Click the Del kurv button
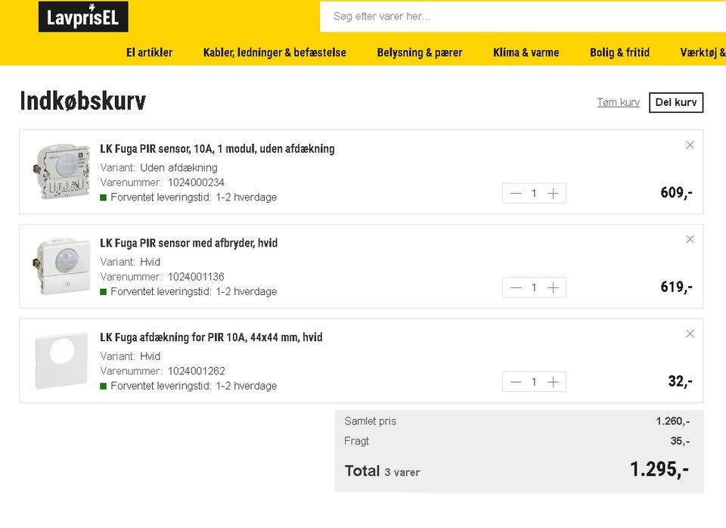 (x=676, y=102)
